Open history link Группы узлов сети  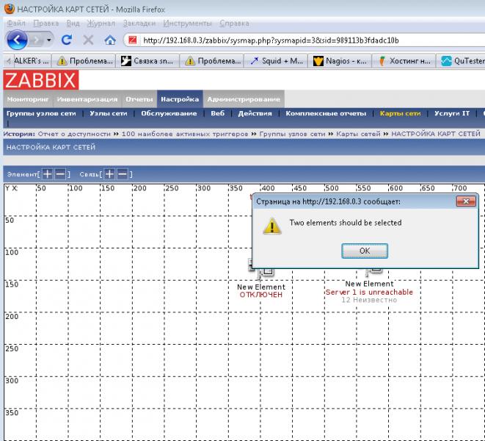tap(292, 134)
